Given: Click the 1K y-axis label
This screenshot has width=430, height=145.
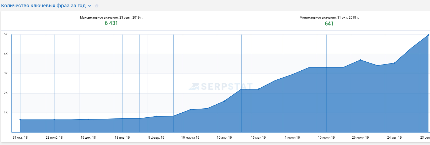Looking at the screenshot, I should coord(6,112).
